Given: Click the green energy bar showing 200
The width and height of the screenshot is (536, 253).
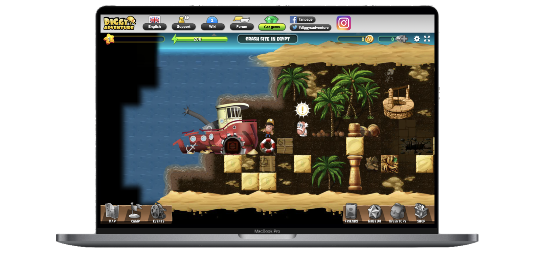Looking at the screenshot, I should pos(202,39).
